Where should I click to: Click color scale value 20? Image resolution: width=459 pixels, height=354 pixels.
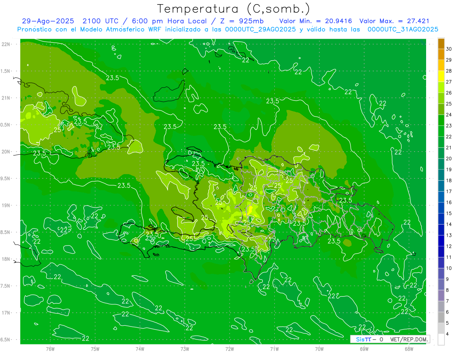point(449,158)
